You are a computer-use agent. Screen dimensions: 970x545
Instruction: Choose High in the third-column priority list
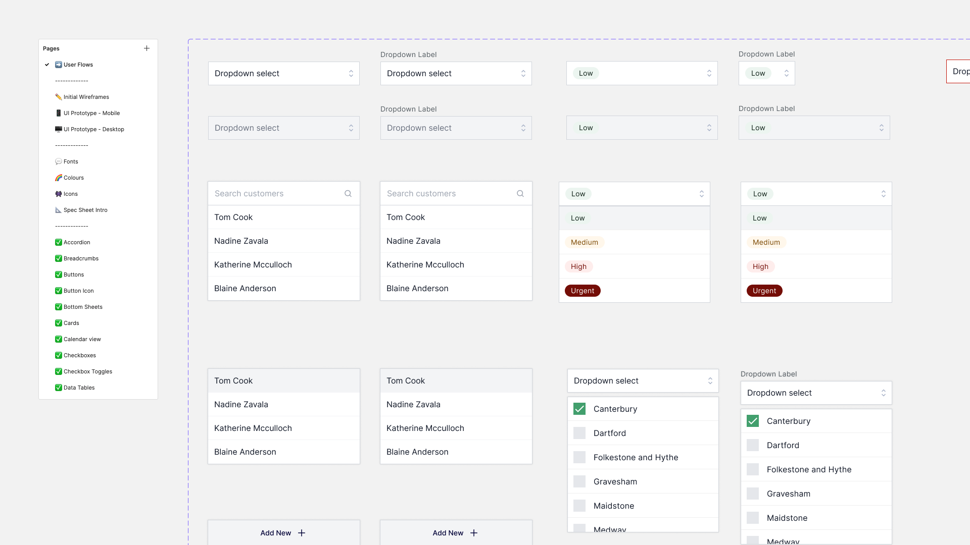635,266
